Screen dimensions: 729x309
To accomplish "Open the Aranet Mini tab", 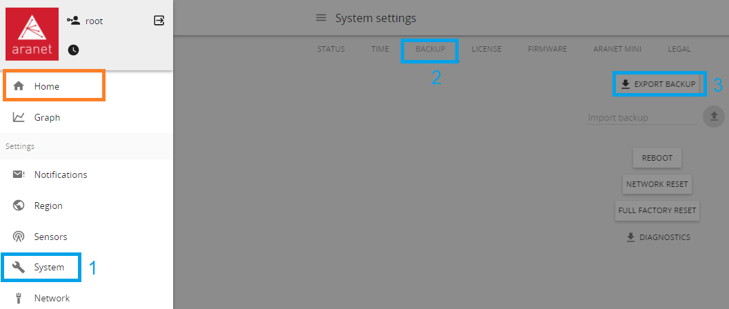I will point(617,49).
